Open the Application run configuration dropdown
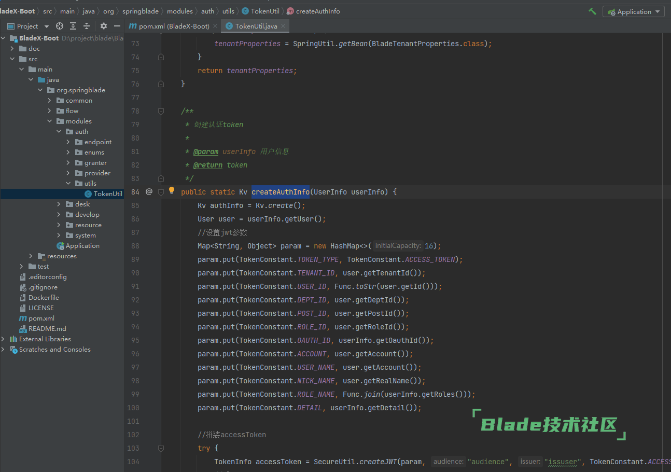Screen dimensions: 671x472 pyautogui.click(x=633, y=11)
